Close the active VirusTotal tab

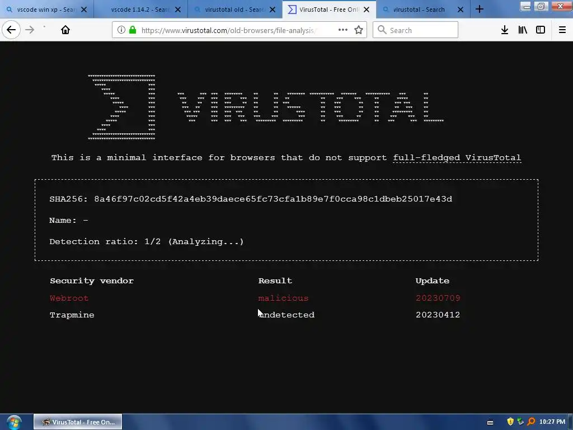click(x=367, y=10)
